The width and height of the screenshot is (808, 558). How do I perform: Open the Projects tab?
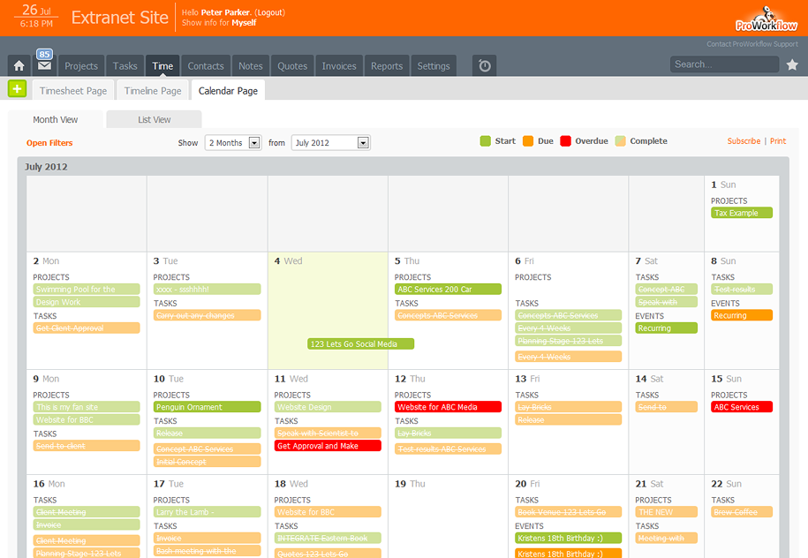click(81, 66)
